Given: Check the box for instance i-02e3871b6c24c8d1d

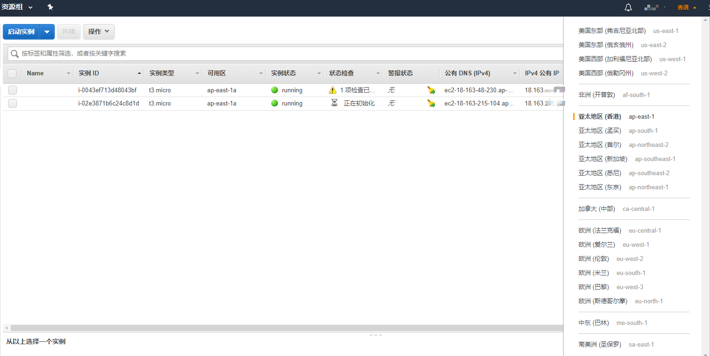Looking at the screenshot, I should point(12,103).
